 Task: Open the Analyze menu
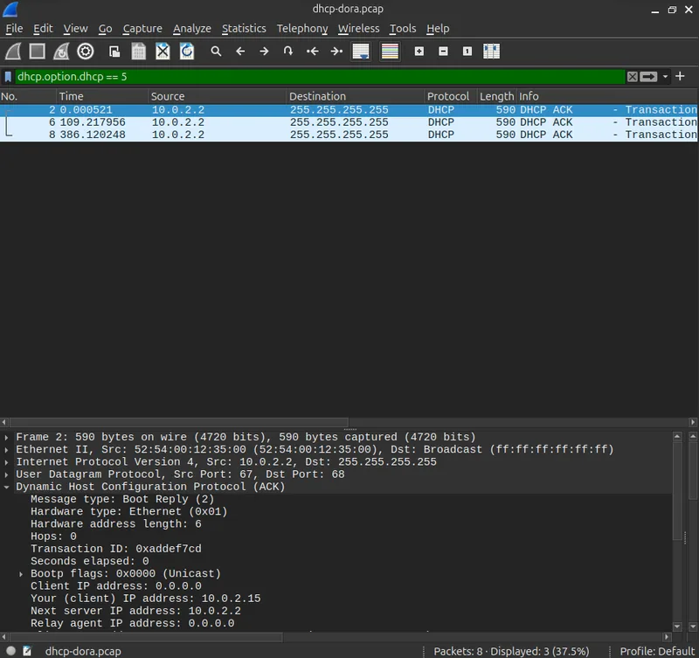(192, 29)
